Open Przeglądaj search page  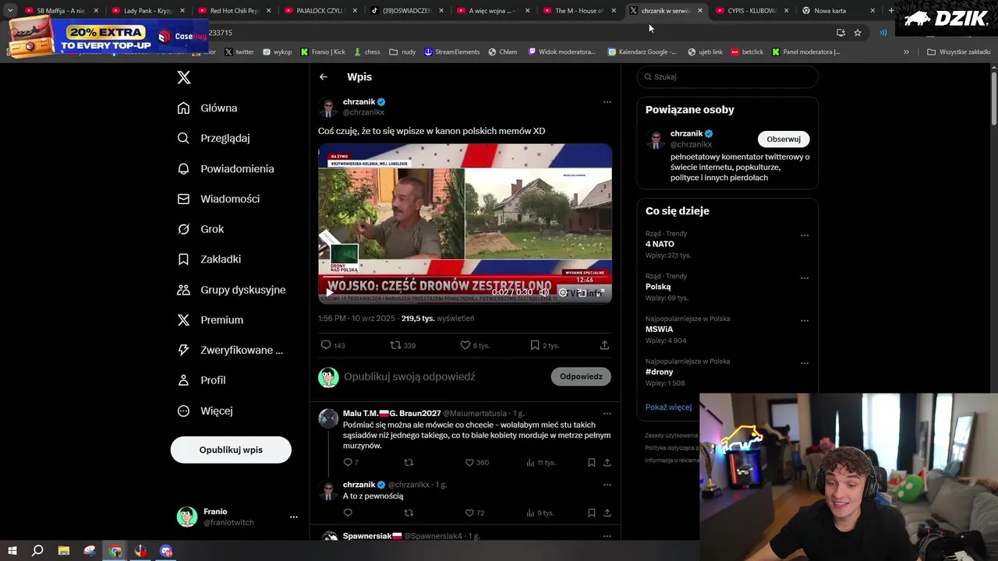pos(214,138)
